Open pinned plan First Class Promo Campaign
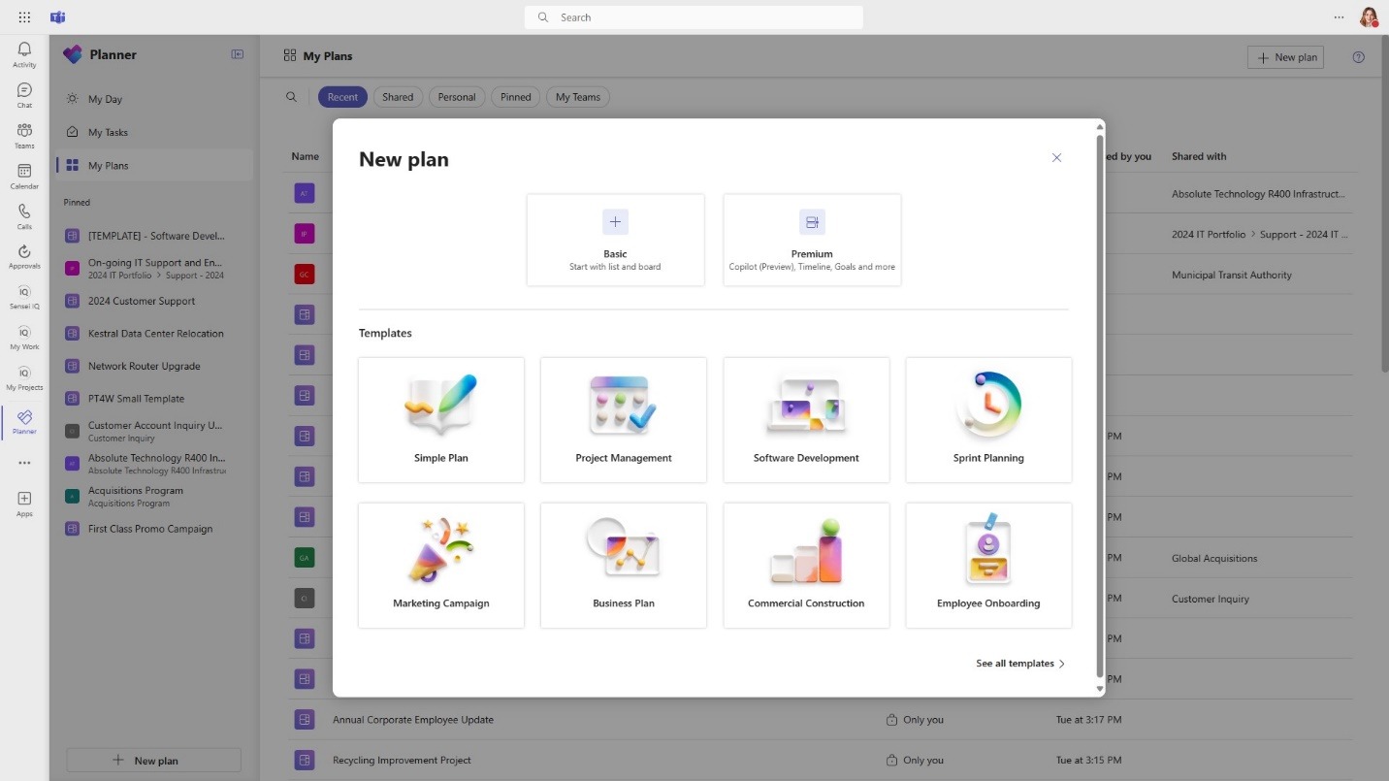The width and height of the screenshot is (1389, 781). [154, 529]
